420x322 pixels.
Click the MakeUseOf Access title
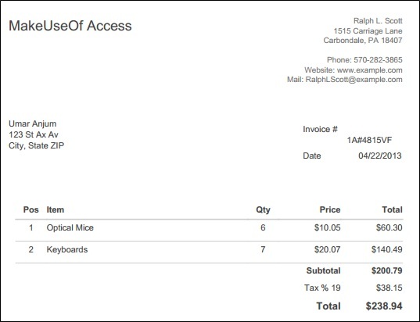coord(70,26)
